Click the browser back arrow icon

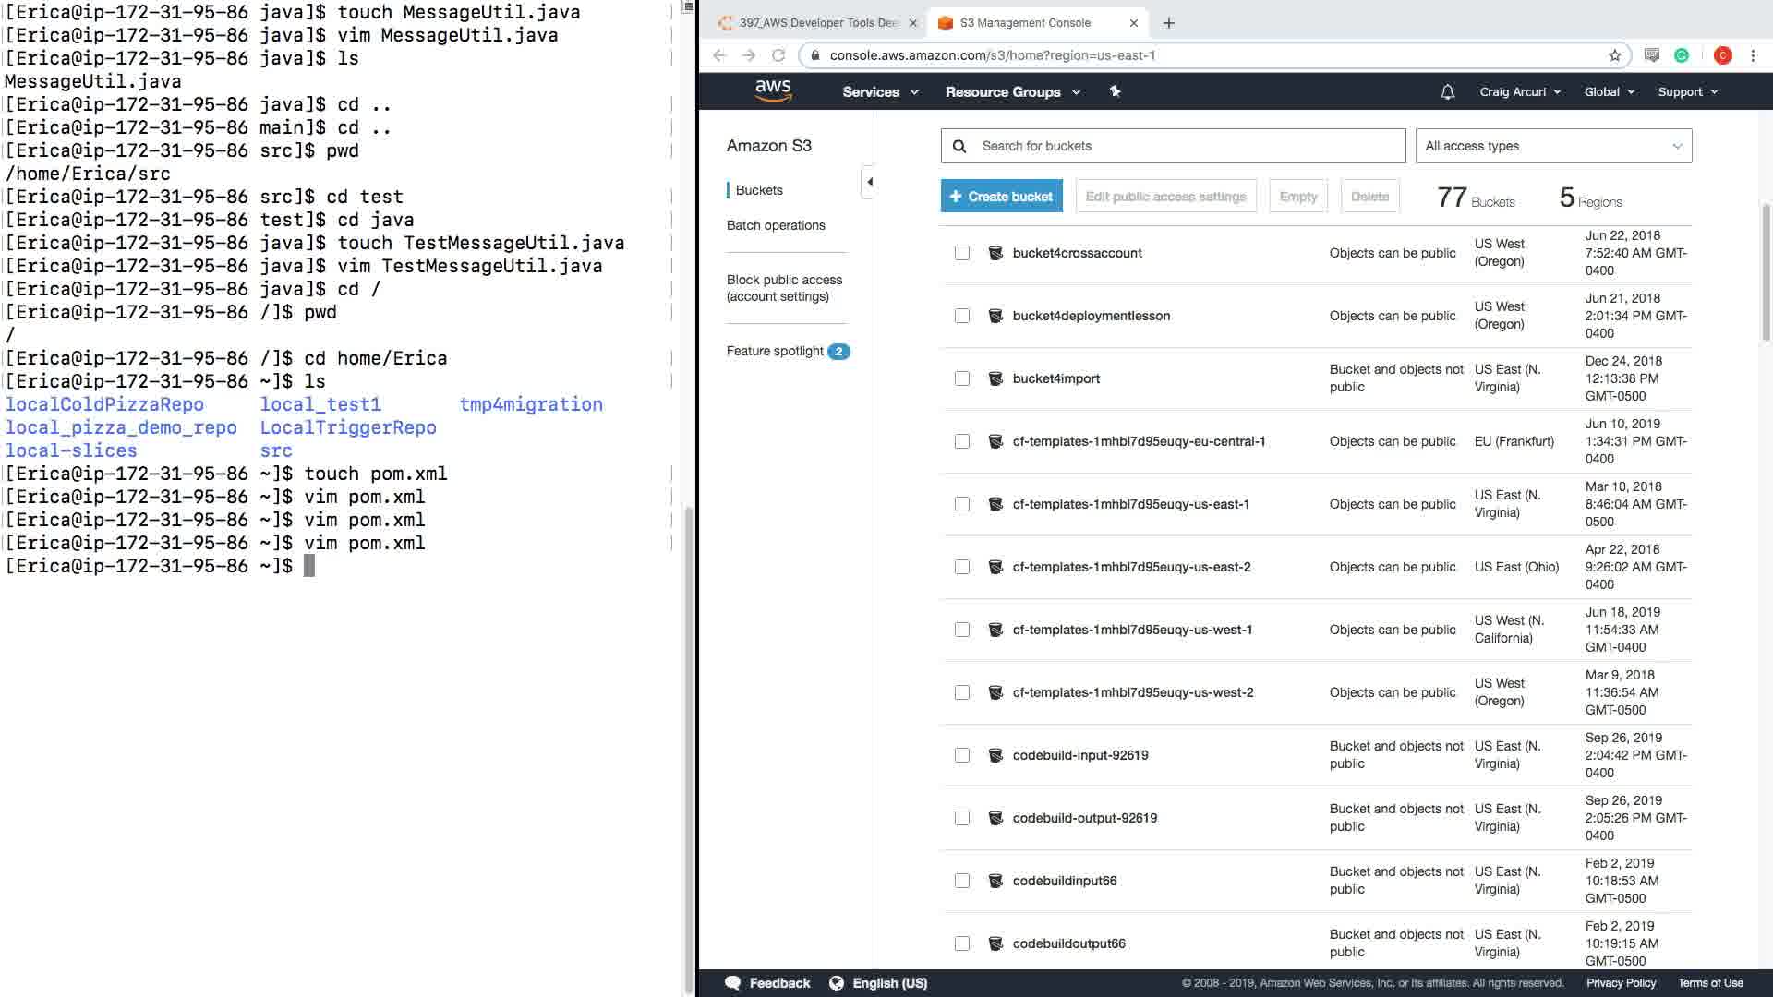coord(719,55)
